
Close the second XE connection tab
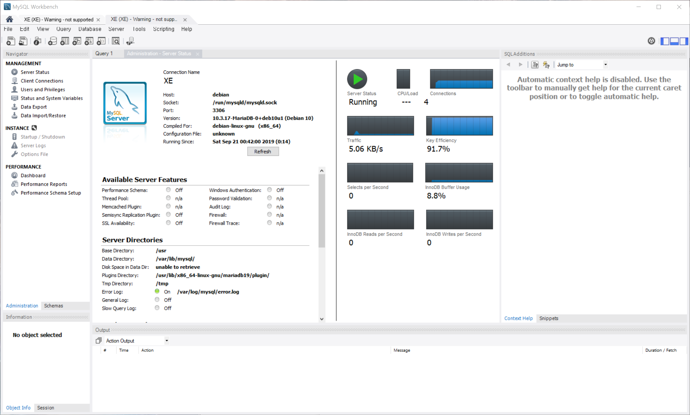tap(185, 20)
